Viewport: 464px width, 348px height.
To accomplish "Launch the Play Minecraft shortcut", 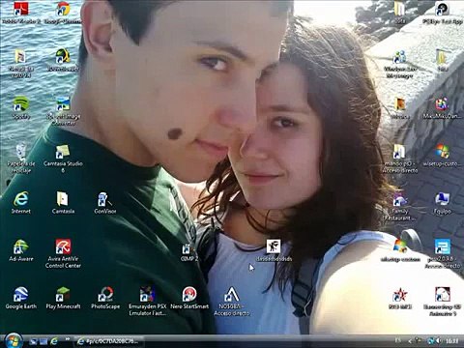I will (x=63, y=298).
